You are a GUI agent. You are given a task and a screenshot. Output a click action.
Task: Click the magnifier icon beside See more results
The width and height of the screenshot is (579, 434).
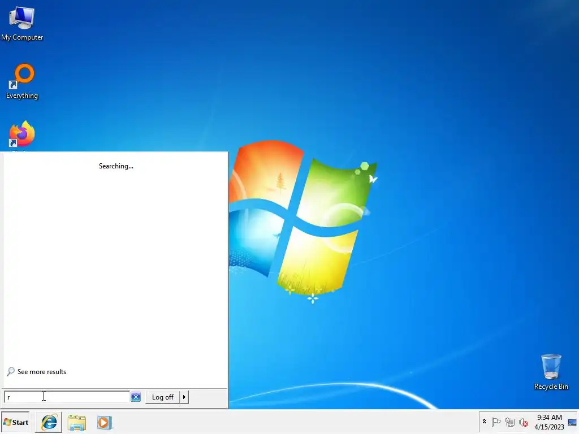coord(11,372)
